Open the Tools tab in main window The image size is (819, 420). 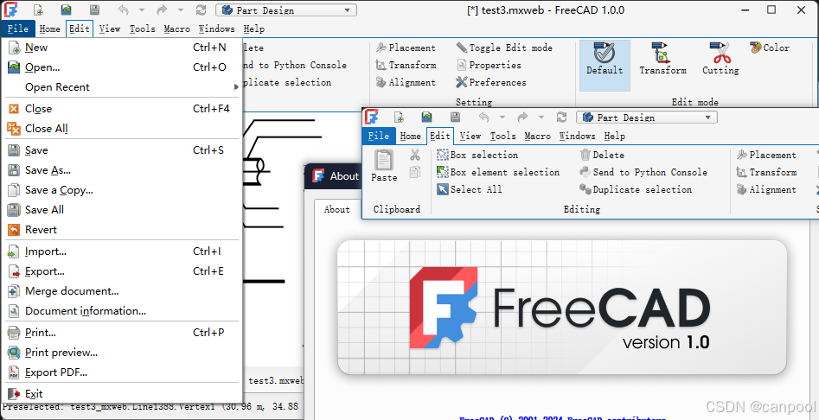pyautogui.click(x=143, y=29)
